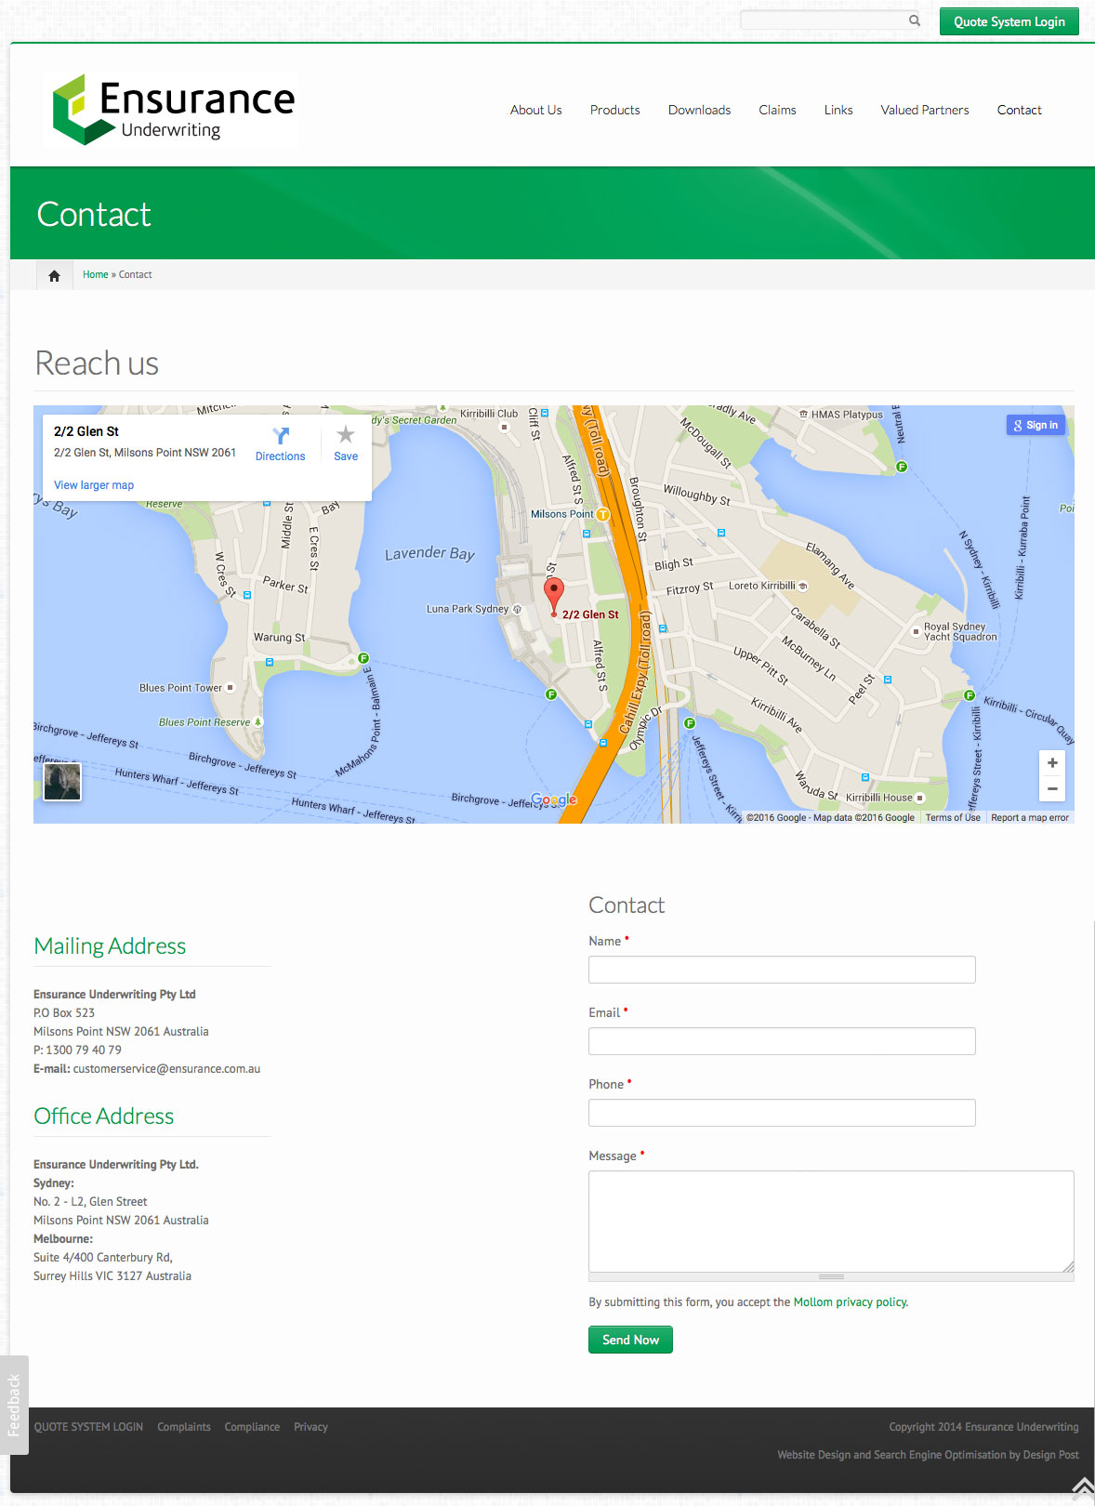1095x1506 pixels.
Task: Click Sign in button on map
Action: [1036, 425]
